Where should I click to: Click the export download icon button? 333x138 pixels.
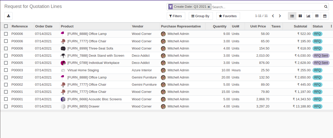(x=8, y=16)
